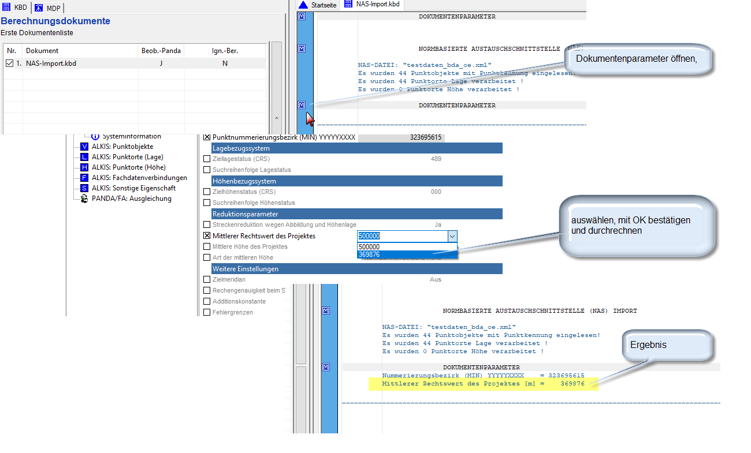Click the Mittlerer Rechtswert value input field
Screen dimensions: 751x453
coord(401,236)
